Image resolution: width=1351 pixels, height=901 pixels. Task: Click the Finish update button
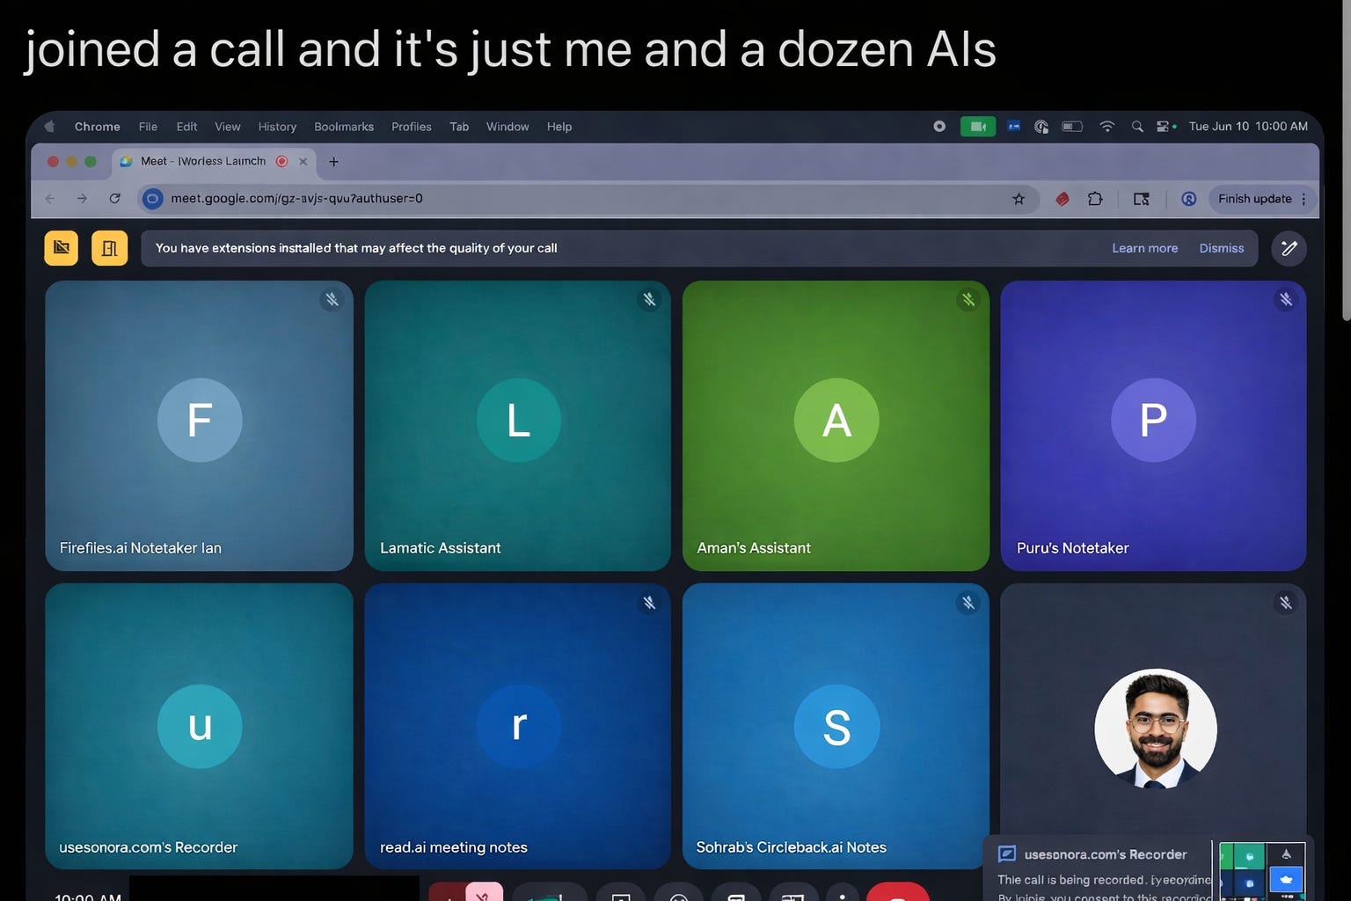1255,199
